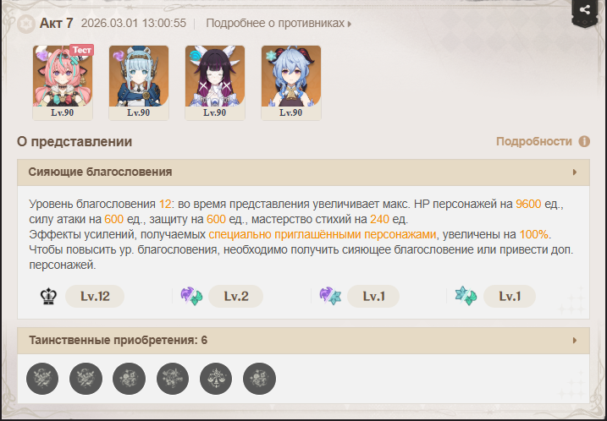Click the Lv.12 blessing level badge

coord(95,297)
